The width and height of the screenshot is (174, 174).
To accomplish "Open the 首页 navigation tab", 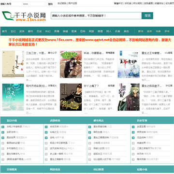I will point(4,31).
